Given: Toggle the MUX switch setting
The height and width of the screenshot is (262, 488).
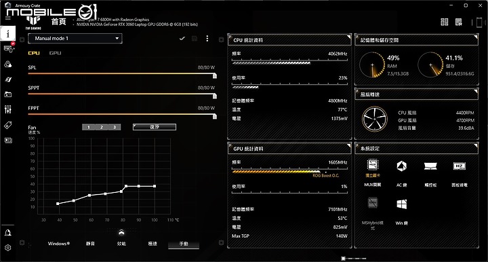Looking at the screenshot, I should click(x=373, y=165).
